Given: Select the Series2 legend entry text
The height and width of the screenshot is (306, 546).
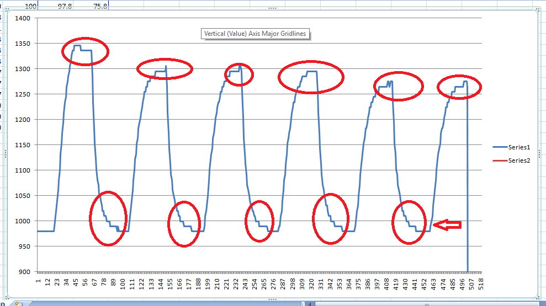Looking at the screenshot, I should tap(519, 160).
